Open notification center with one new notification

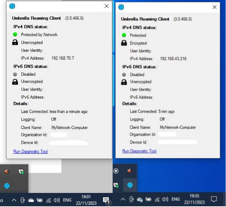(107, 201)
